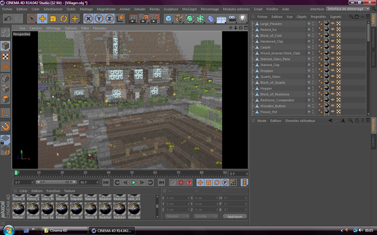377x235 pixels.
Task: Click the Appliquer button
Action: pyautogui.click(x=235, y=216)
